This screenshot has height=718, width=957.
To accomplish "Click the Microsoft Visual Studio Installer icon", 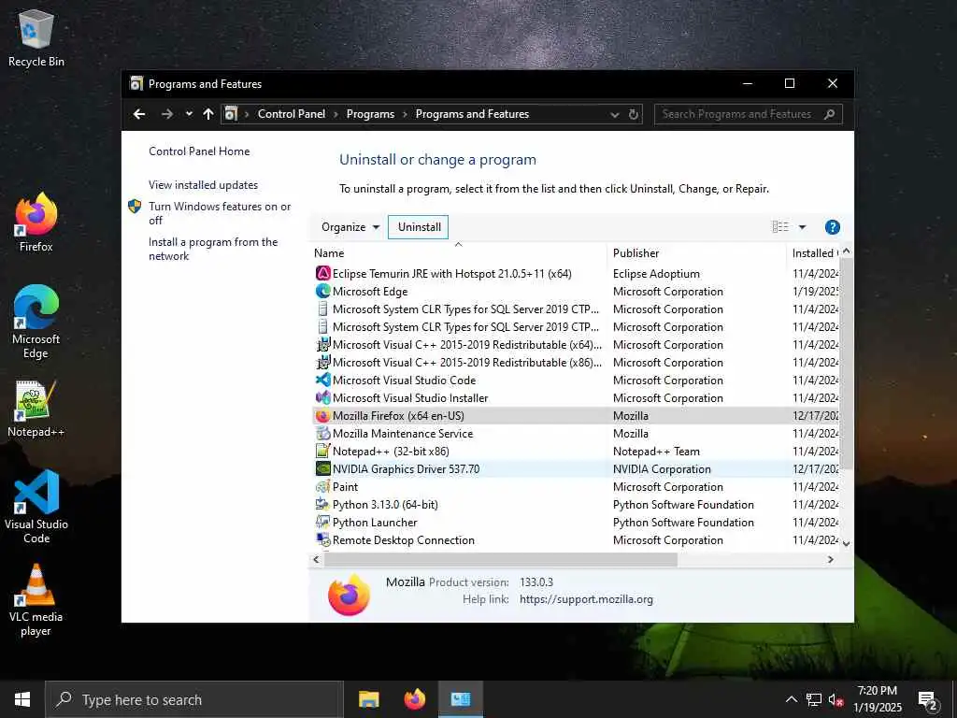I will click(322, 397).
